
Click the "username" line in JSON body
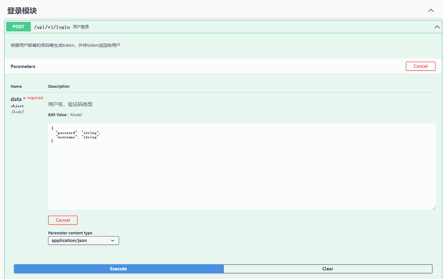[x=77, y=137]
